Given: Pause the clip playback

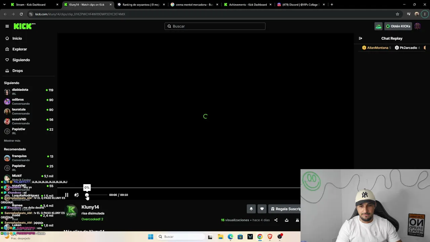Looking at the screenshot, I should coord(67,195).
